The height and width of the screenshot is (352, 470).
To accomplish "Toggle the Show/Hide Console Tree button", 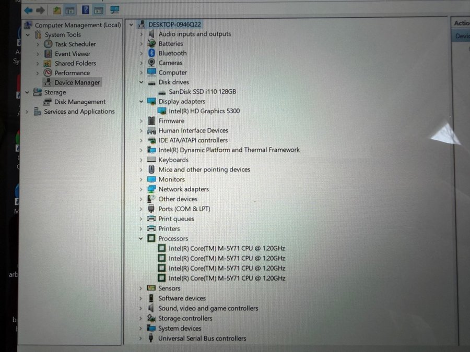I will 69,10.
